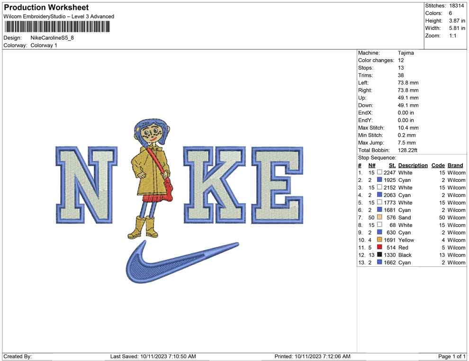Click the Max Stitch value '10.4 mm'
Screen dimensions: 469x361
[408, 127]
